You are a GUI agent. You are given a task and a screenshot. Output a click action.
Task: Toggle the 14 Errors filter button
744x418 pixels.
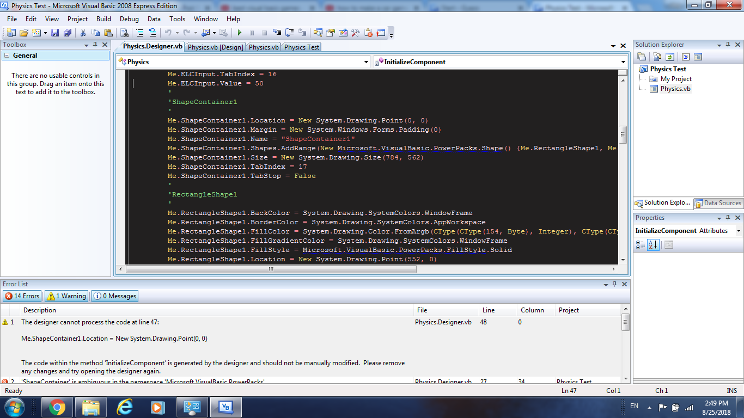pyautogui.click(x=22, y=296)
